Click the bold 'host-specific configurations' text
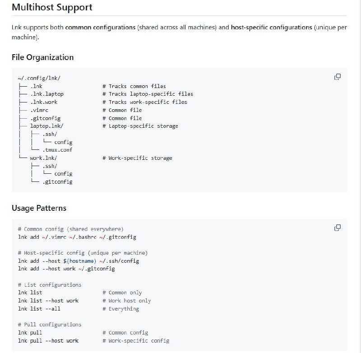 pyautogui.click(x=271, y=28)
